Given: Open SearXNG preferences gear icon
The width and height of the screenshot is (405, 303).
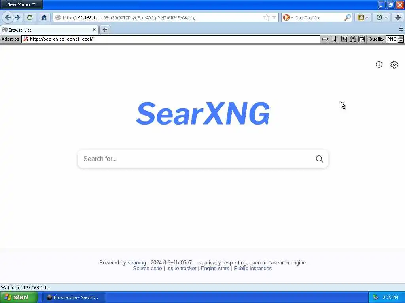Looking at the screenshot, I should coord(394,64).
